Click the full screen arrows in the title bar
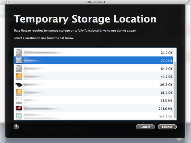Image resolution: width=191 pixels, height=143 pixels. click(188, 2)
